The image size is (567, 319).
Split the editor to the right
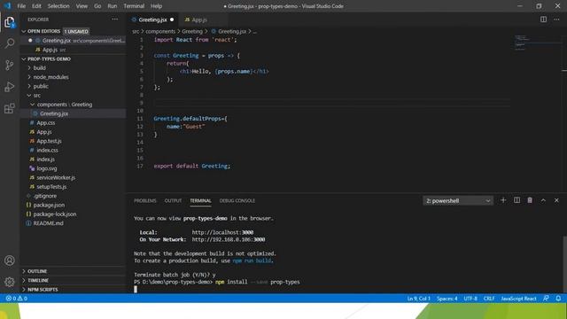tap(543, 19)
